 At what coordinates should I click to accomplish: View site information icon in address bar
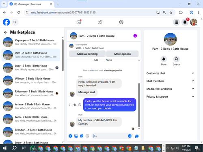pos(27,13)
